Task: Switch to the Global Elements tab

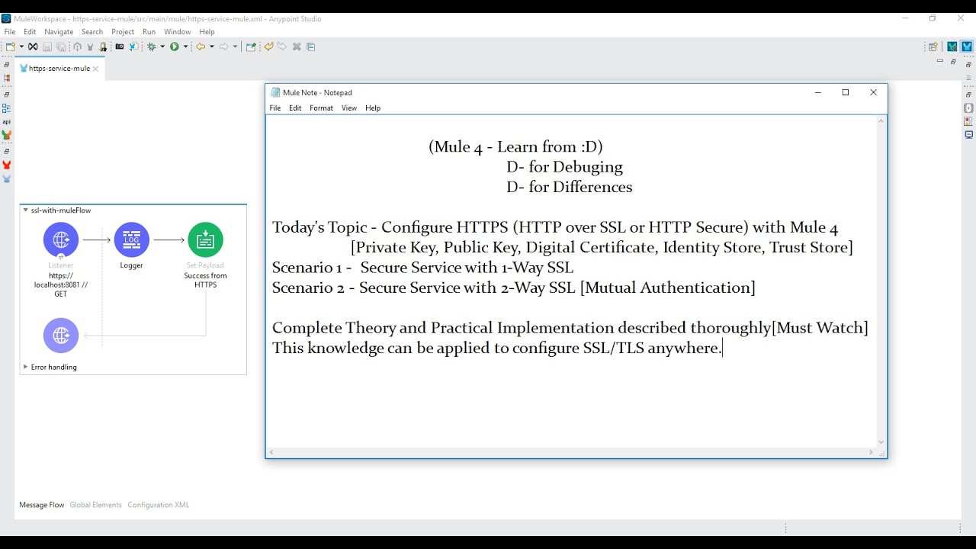Action: [95, 505]
